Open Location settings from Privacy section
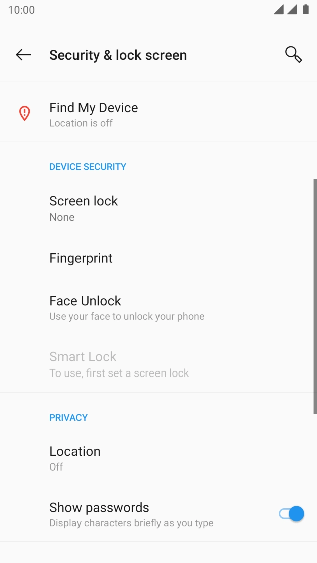Viewport: 317px width, 563px height. pos(74,458)
